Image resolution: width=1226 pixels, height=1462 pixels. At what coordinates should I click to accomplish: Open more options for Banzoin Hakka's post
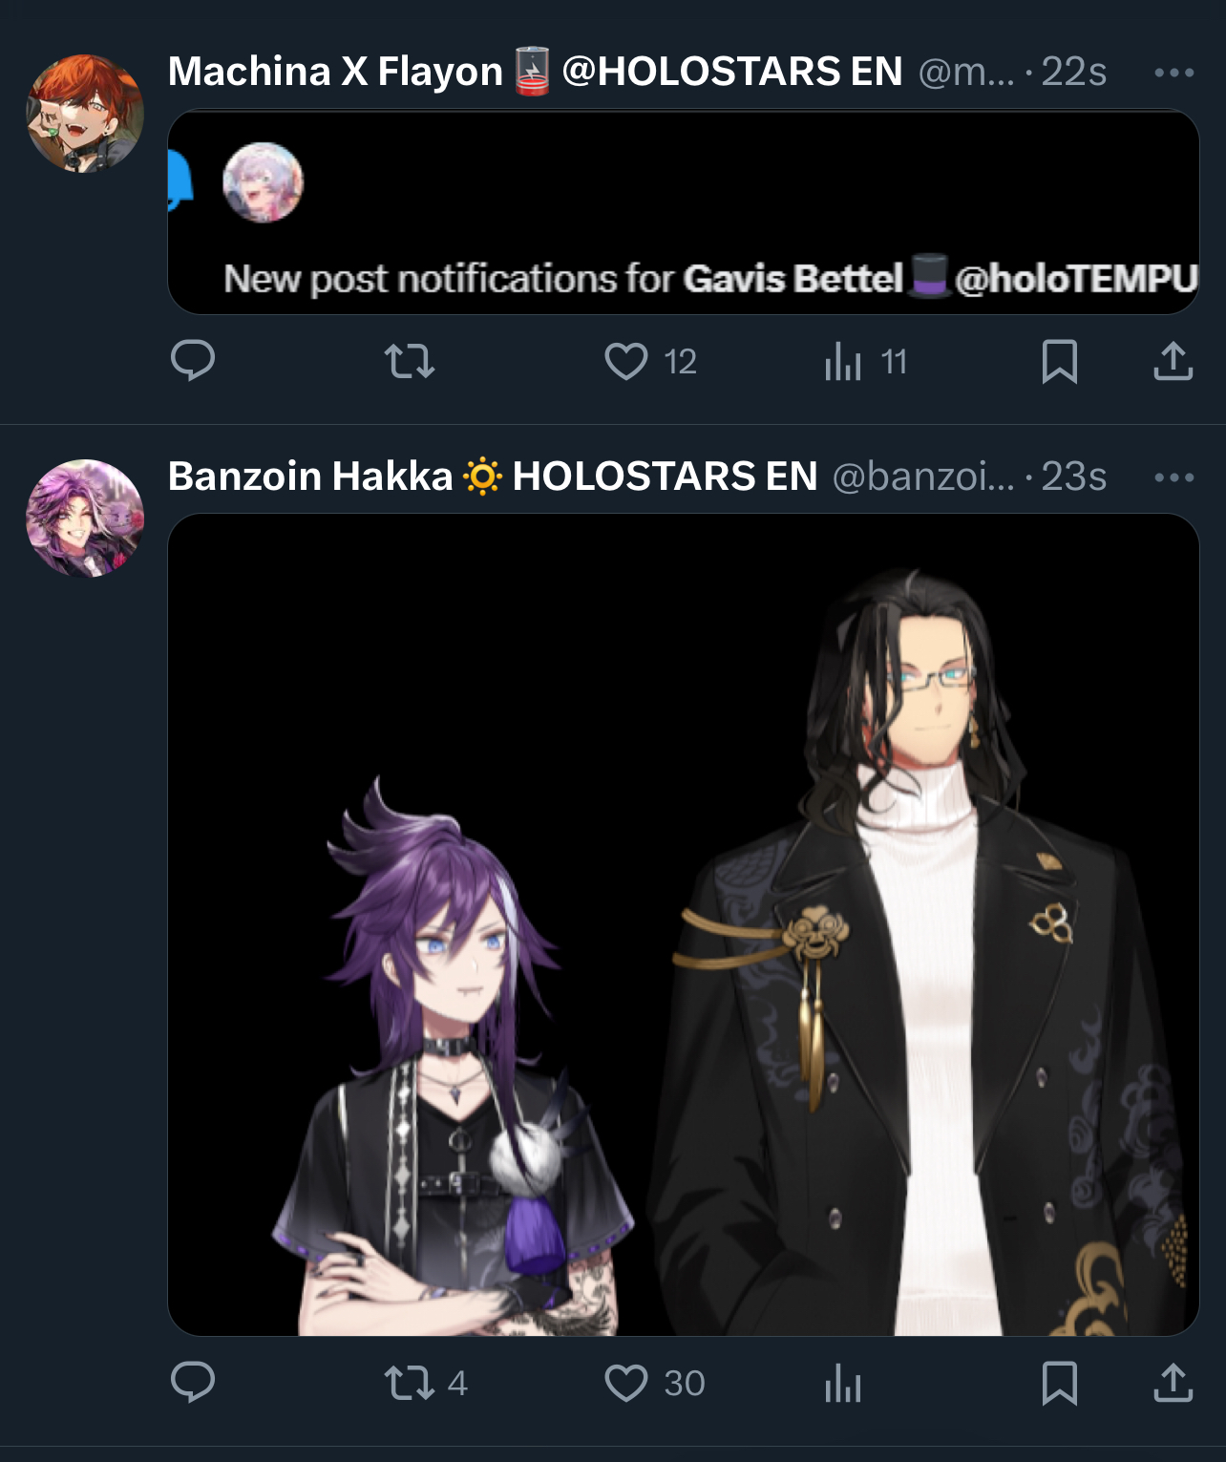1174,477
